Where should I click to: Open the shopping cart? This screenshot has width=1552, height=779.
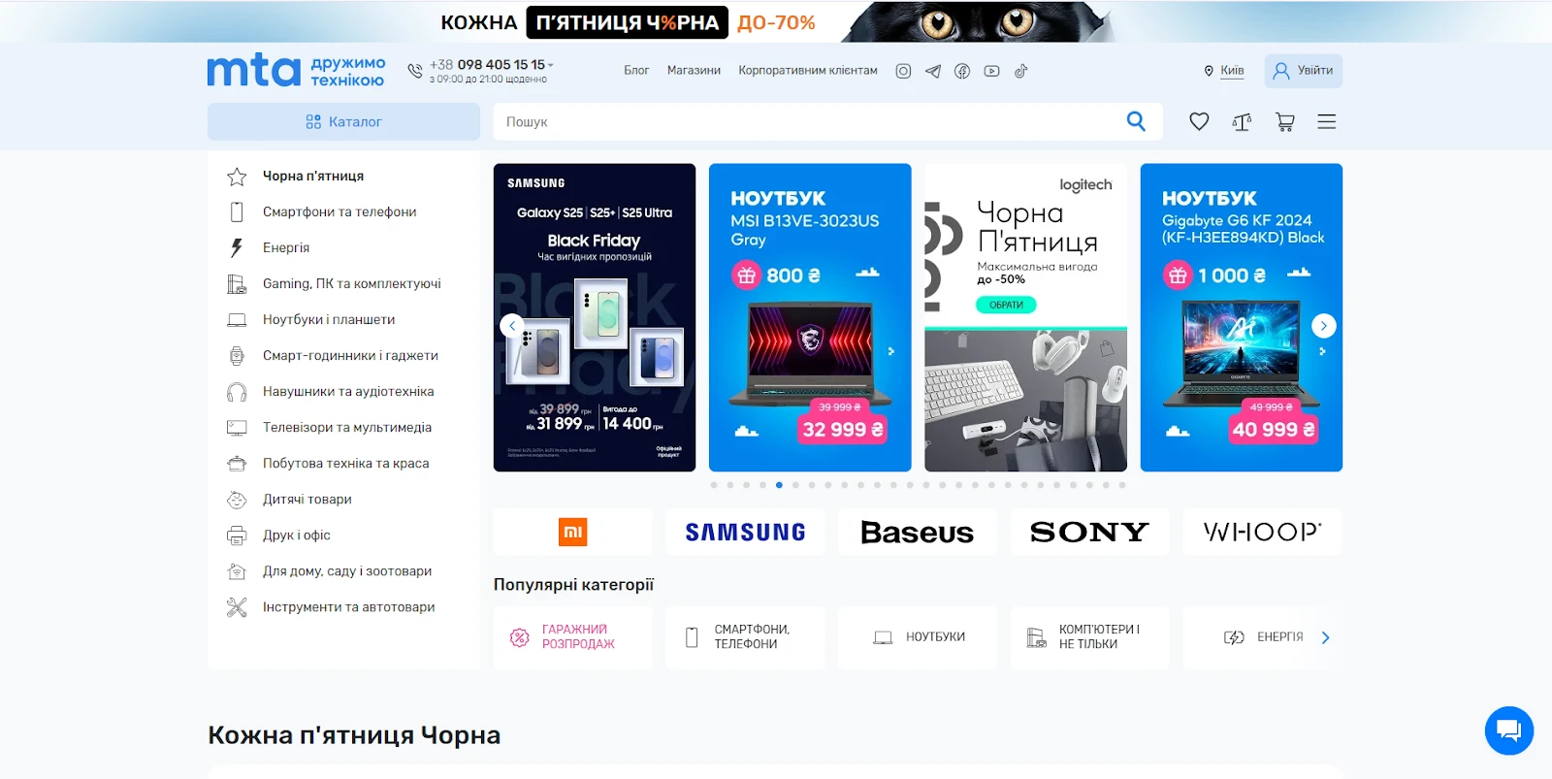pyautogui.click(x=1285, y=121)
